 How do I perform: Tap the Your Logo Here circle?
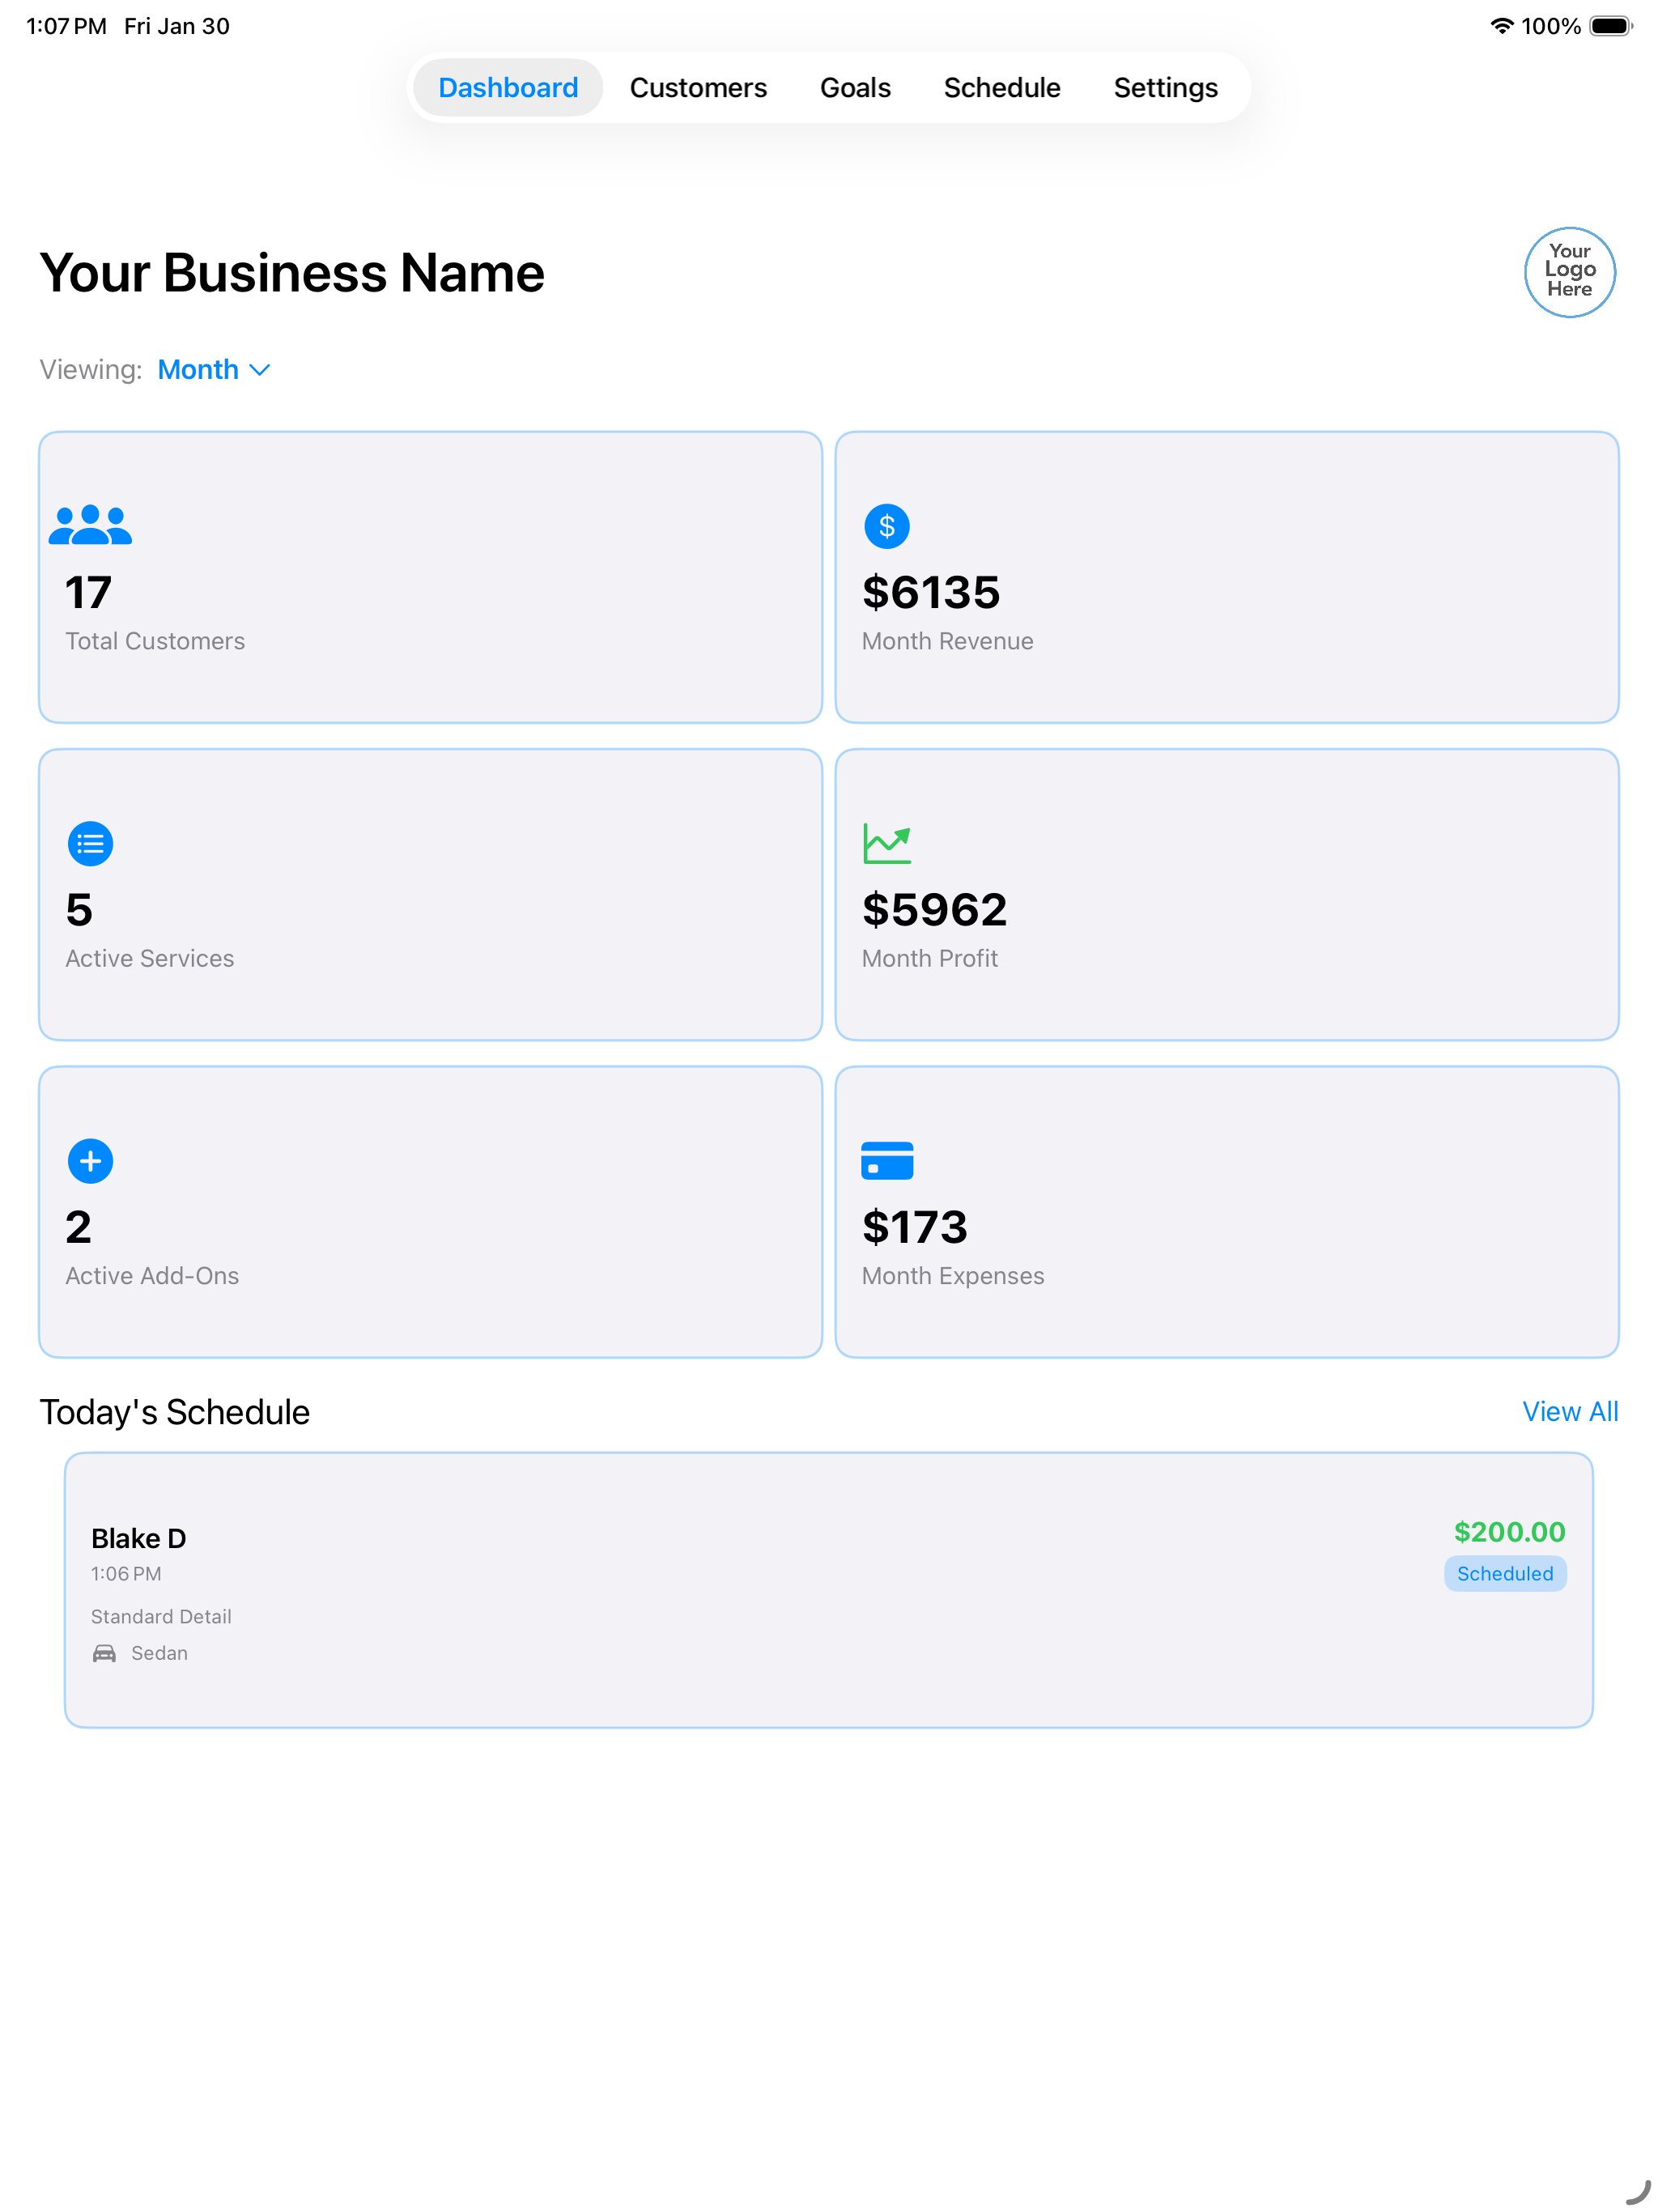[x=1570, y=271]
